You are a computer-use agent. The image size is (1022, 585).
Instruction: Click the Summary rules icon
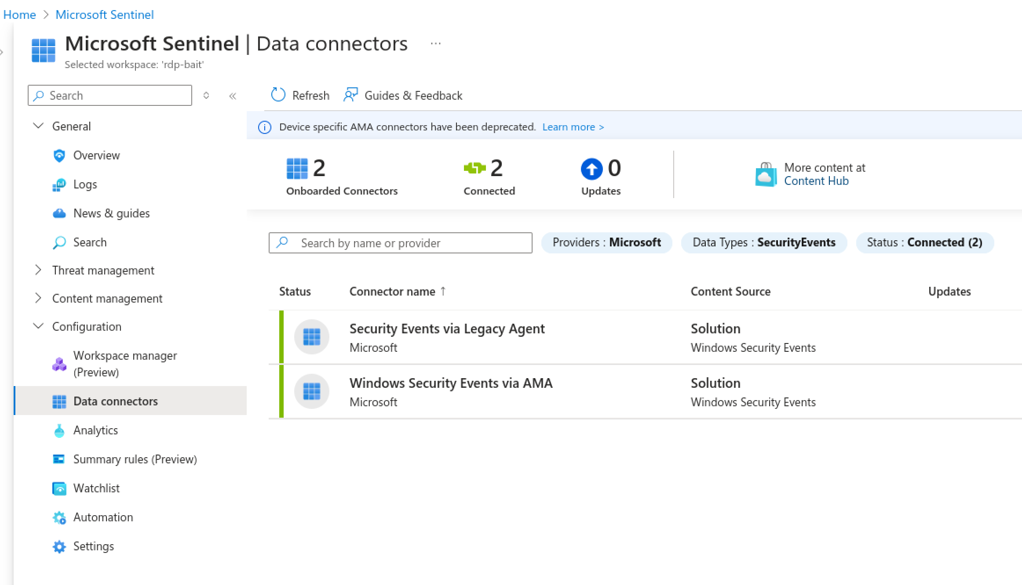pyautogui.click(x=59, y=459)
